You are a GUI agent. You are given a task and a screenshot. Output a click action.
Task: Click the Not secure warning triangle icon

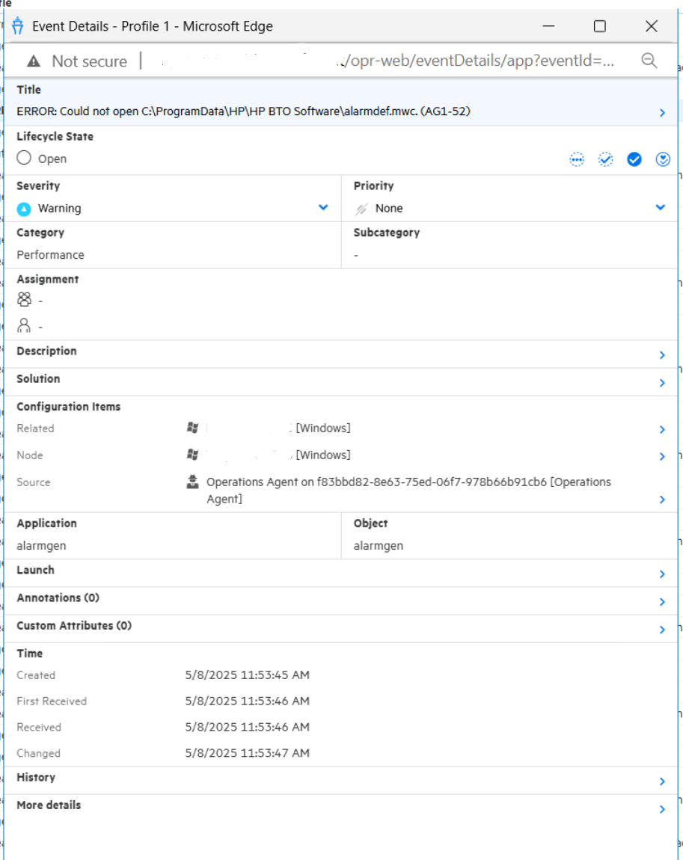point(33,61)
